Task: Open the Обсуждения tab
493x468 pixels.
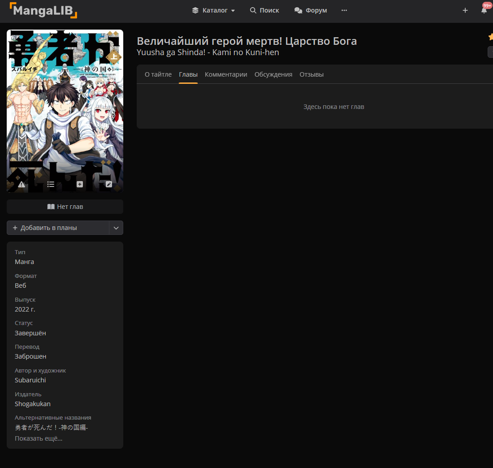Action: (273, 74)
